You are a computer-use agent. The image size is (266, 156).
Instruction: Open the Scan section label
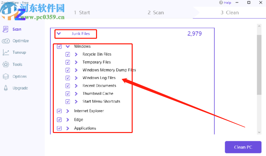click(x=17, y=29)
